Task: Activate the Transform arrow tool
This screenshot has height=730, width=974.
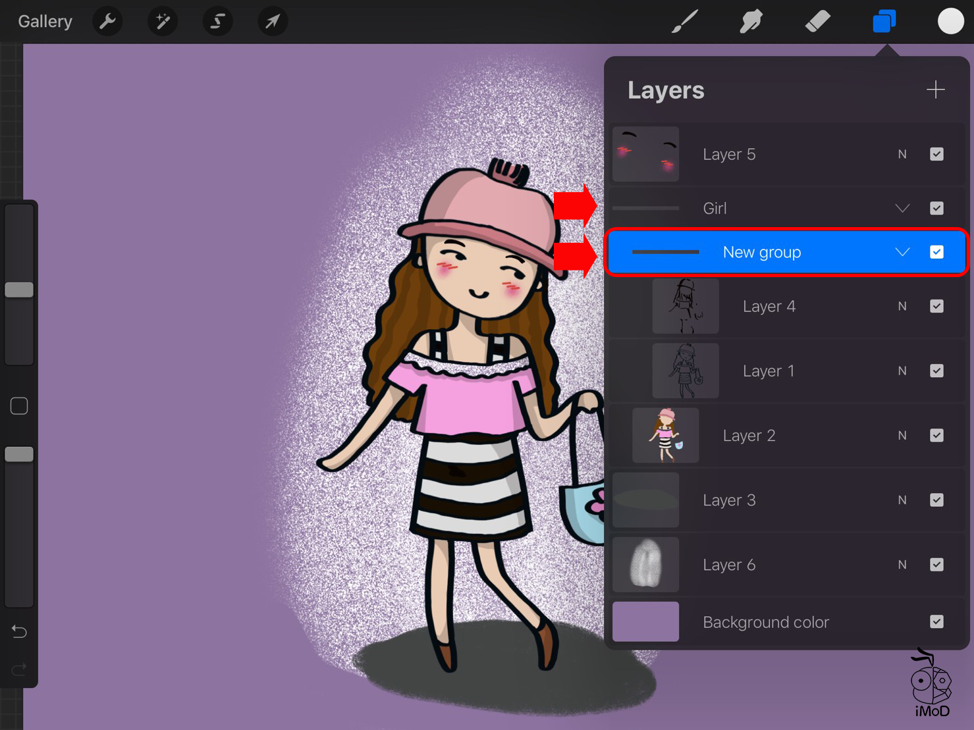Action: (272, 22)
